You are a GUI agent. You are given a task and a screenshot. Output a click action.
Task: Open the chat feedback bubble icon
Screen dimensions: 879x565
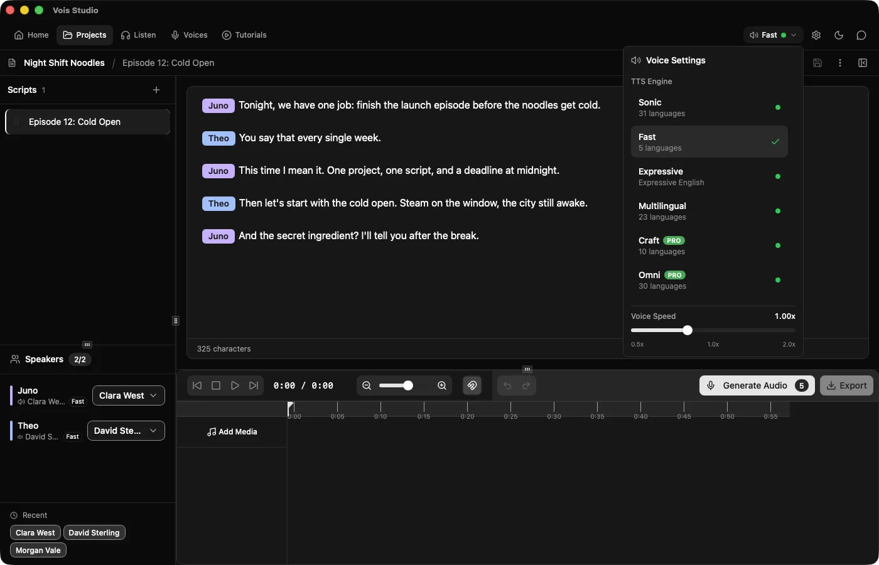[x=861, y=35]
